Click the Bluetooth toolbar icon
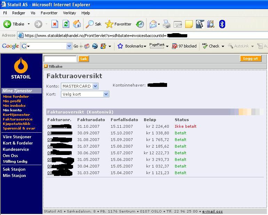Image resolution: width=268 pixels, height=215 pixels. click(x=222, y=24)
